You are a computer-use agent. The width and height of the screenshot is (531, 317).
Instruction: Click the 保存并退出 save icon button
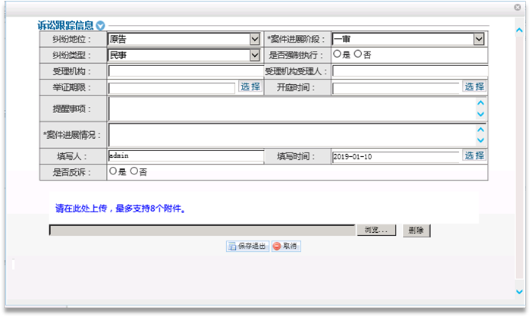tap(247, 246)
